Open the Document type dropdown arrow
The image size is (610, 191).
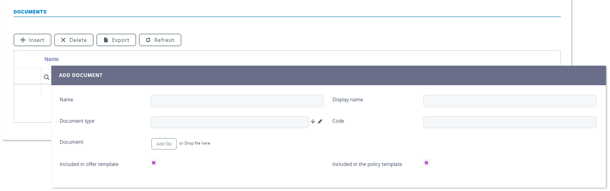click(313, 121)
